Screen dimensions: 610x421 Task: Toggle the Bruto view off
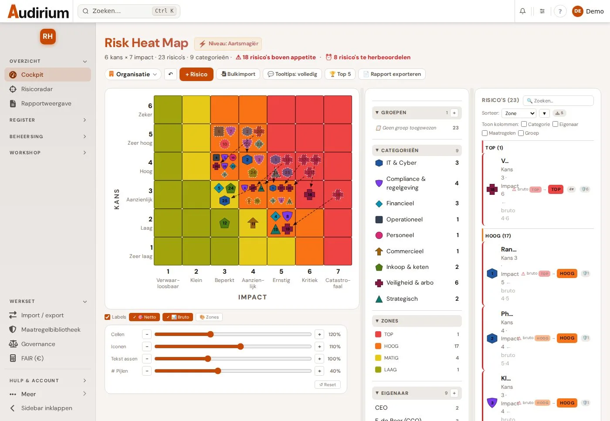pos(178,317)
